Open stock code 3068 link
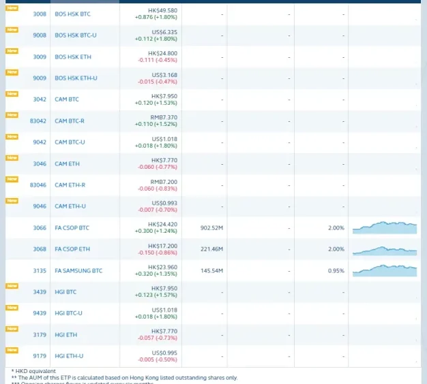This screenshot has width=427, height=384. pos(40,249)
